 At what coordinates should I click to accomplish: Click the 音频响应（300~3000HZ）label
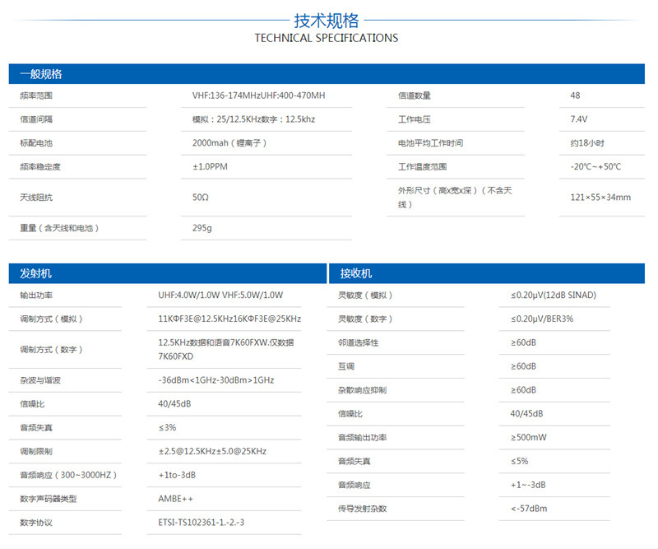[x=68, y=475]
